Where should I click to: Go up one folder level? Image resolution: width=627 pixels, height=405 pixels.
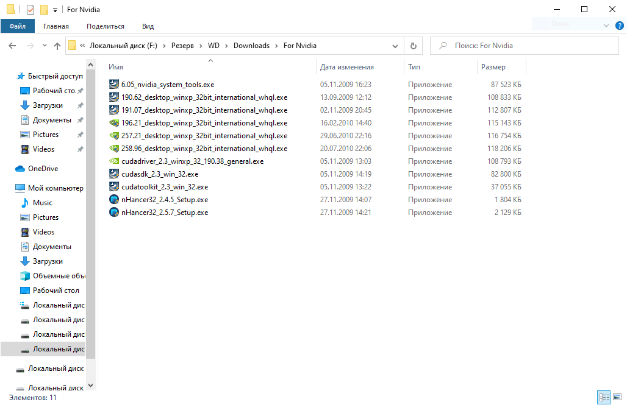(x=57, y=46)
